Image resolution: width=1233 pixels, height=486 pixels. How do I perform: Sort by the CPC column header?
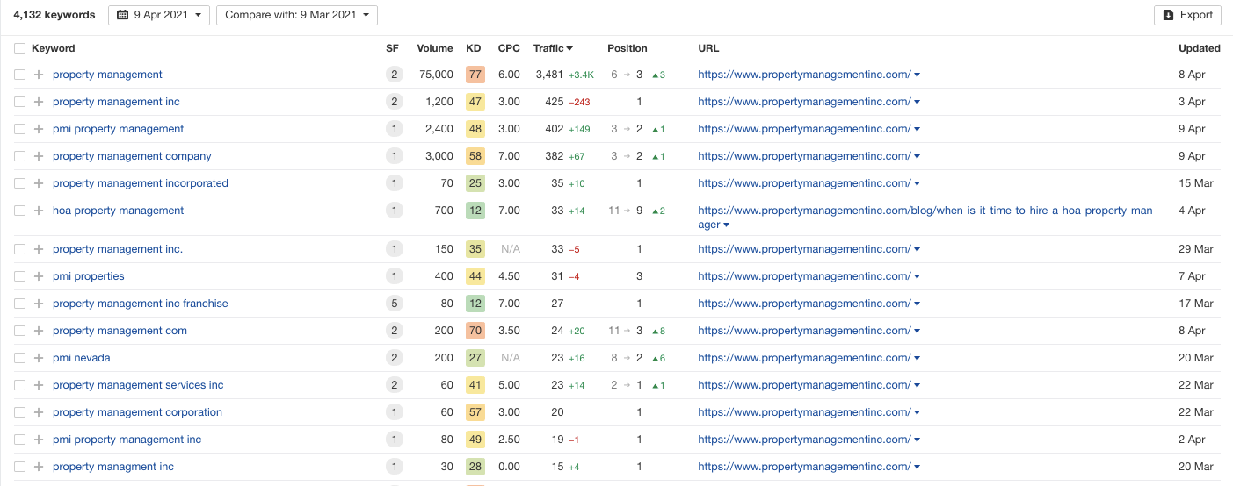(x=509, y=48)
